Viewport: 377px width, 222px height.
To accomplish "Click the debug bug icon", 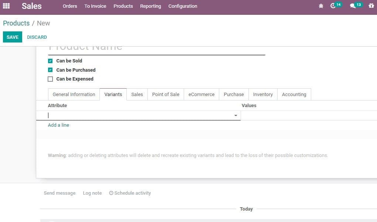I will 321,6.
